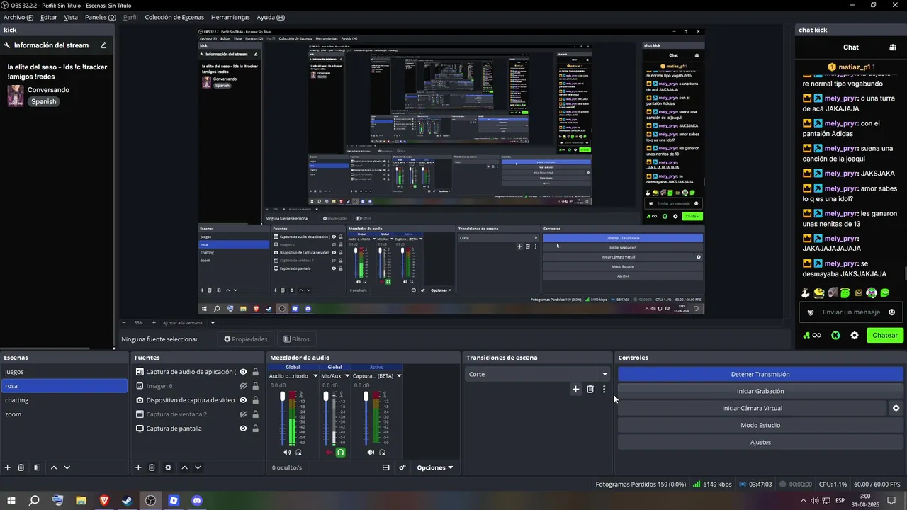Image resolution: width=907 pixels, height=510 pixels.
Task: Toggle monitoring on Audio del escritorio channel
Action: [x=299, y=453]
